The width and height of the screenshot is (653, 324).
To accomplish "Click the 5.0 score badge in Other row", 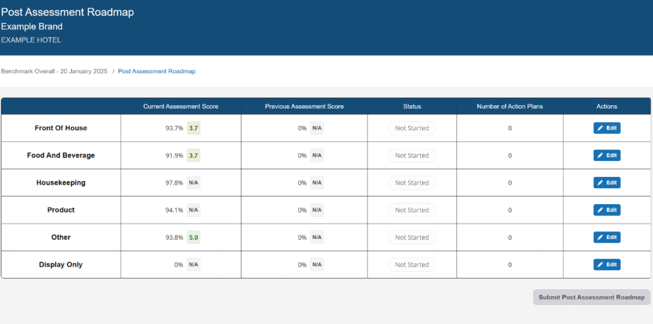I will [194, 237].
